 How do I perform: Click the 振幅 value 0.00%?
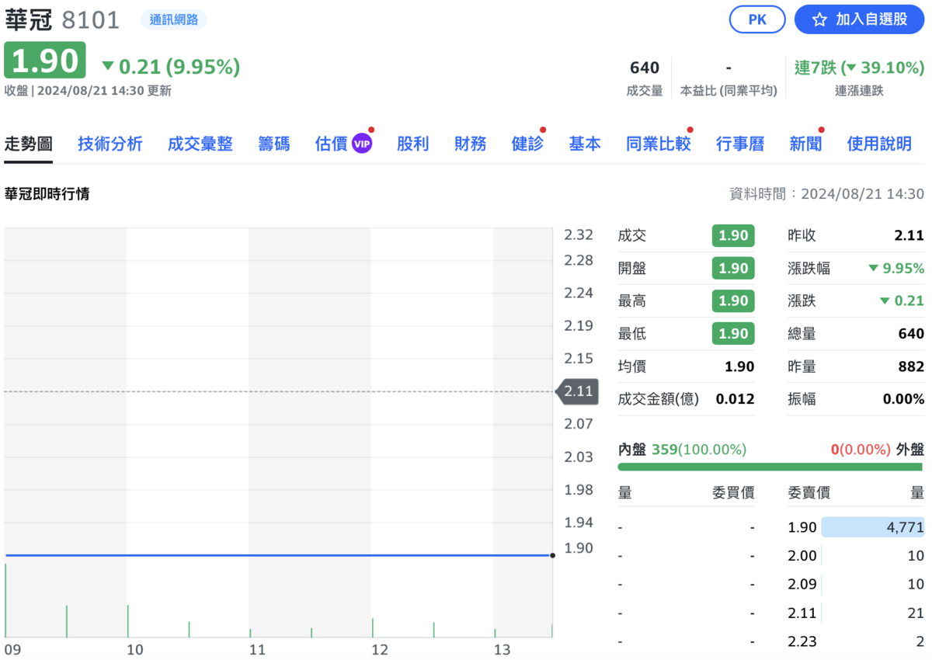904,399
